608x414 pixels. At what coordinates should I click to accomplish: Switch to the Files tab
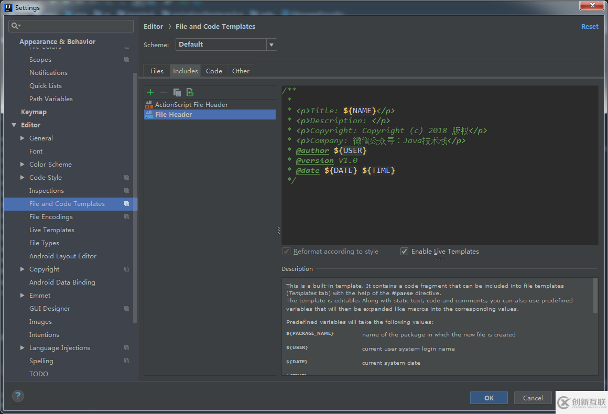click(157, 71)
